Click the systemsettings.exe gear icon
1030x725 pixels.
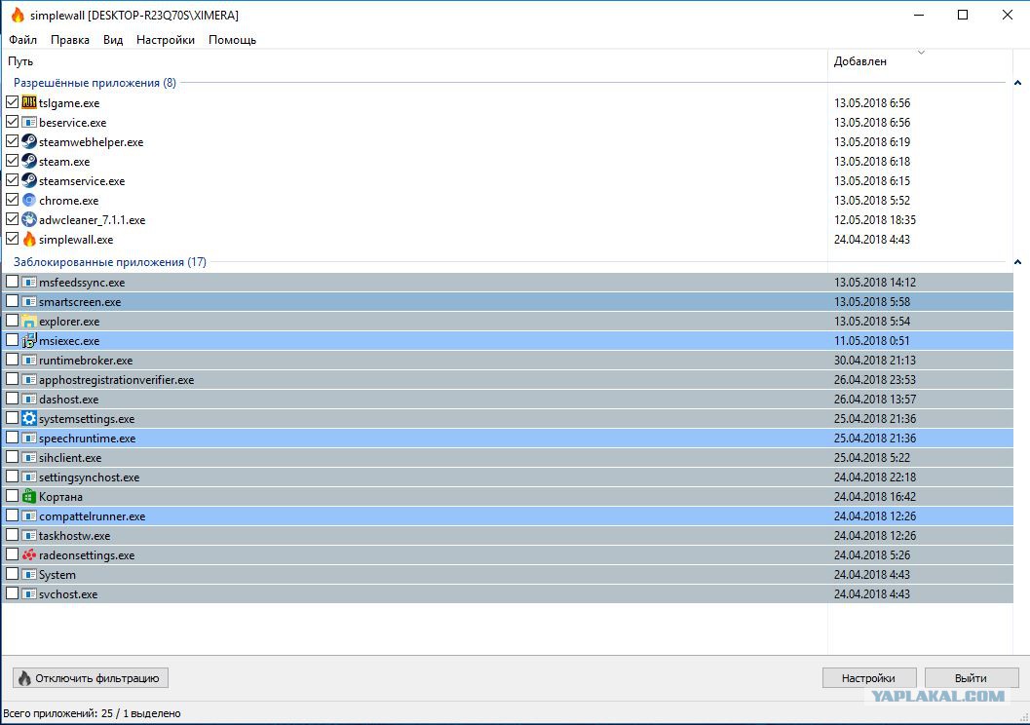pyautogui.click(x=29, y=418)
